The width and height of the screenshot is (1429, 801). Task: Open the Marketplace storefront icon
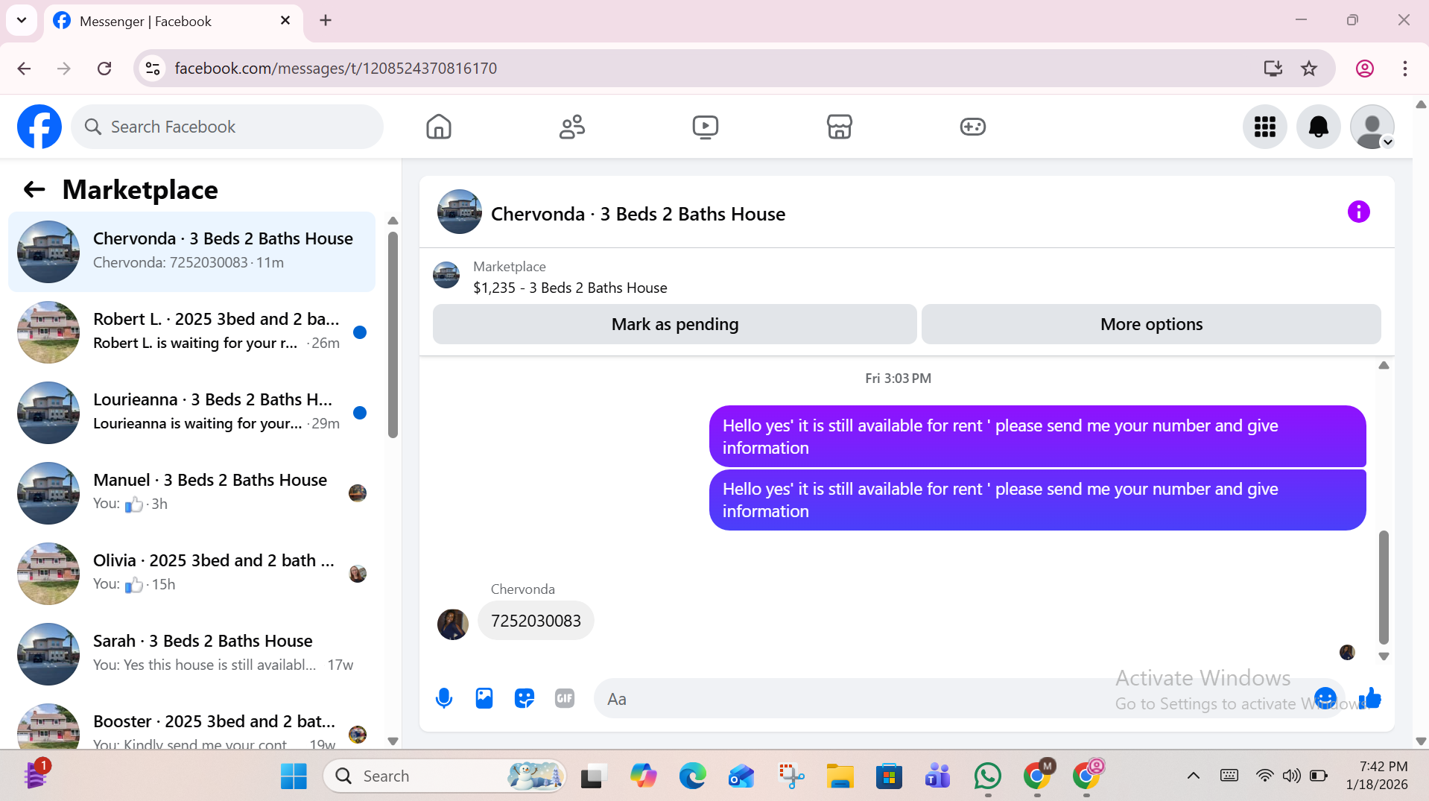click(x=840, y=127)
